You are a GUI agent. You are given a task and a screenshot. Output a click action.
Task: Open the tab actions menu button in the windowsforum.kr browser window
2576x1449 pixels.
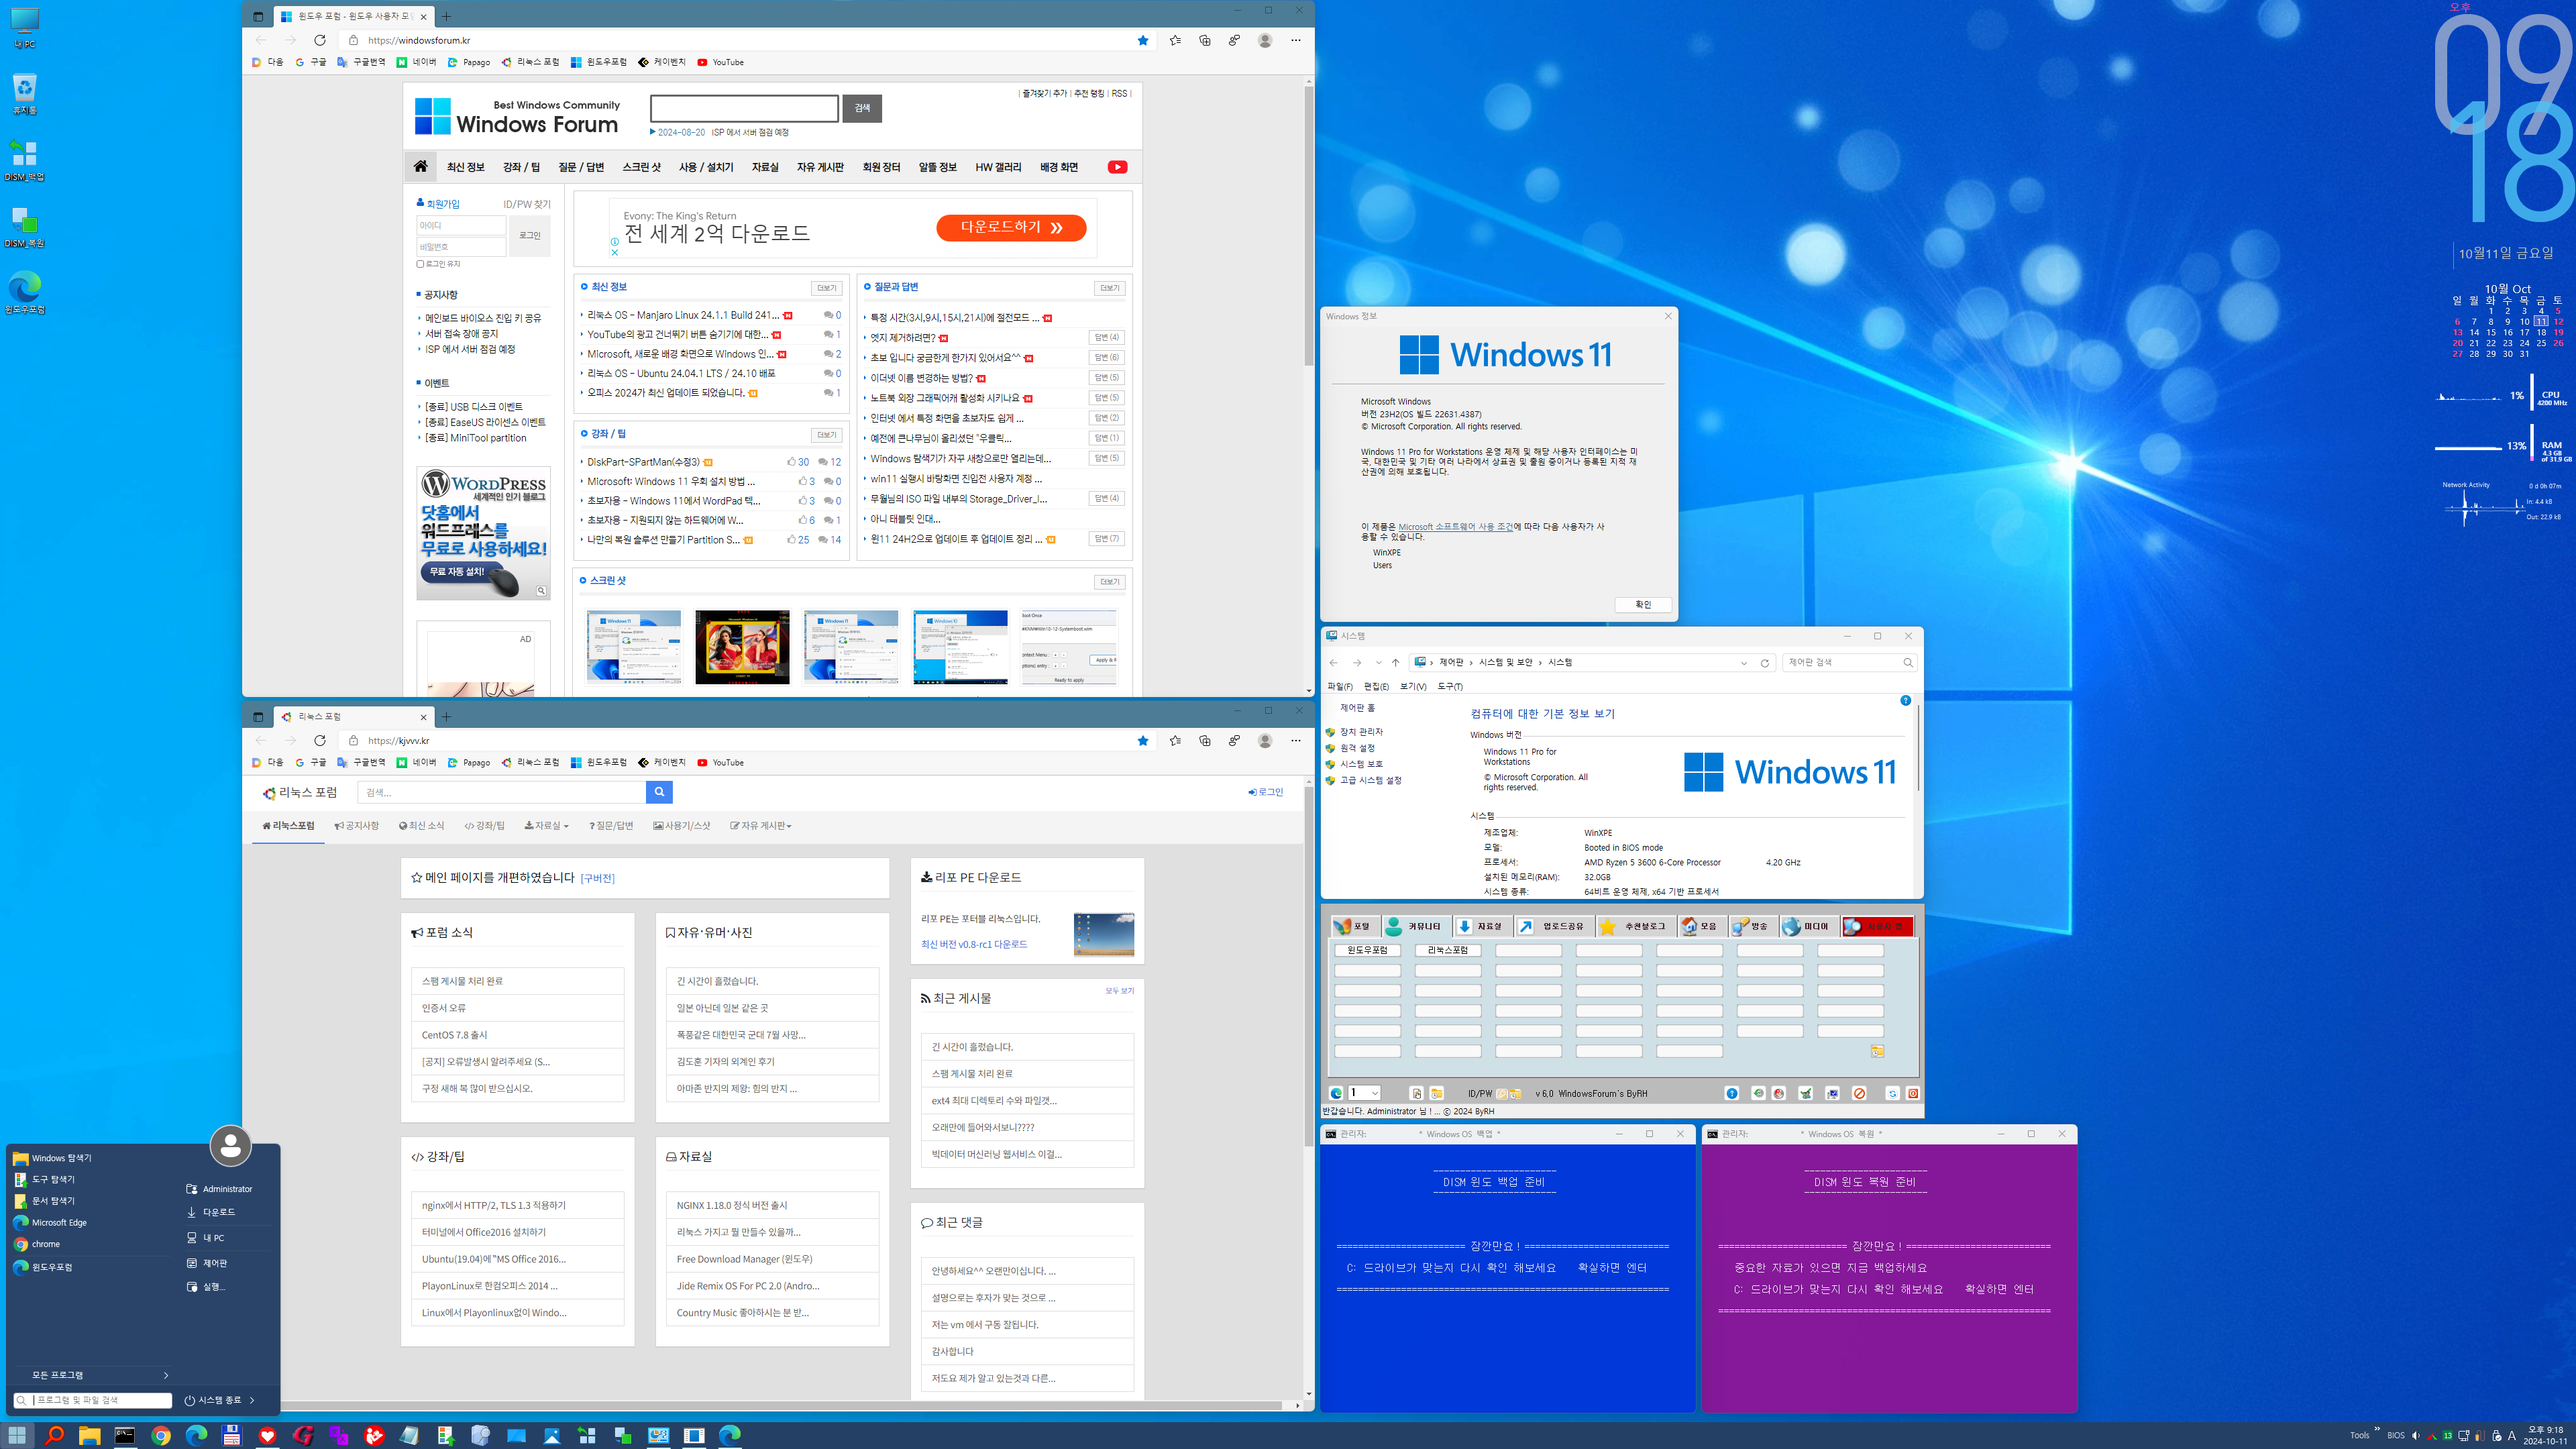pos(258,16)
